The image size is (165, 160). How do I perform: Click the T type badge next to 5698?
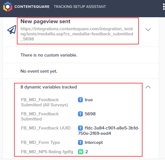pos(80,114)
